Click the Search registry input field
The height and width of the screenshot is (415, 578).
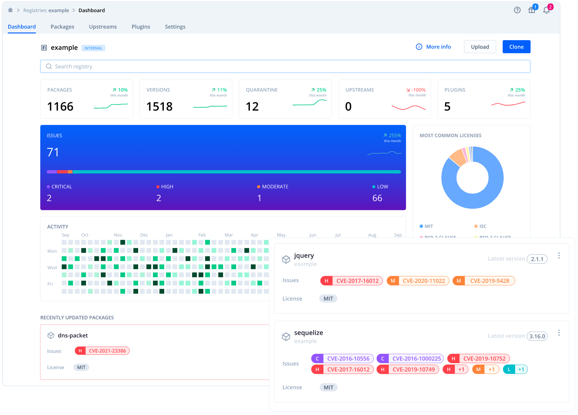(x=134, y=66)
